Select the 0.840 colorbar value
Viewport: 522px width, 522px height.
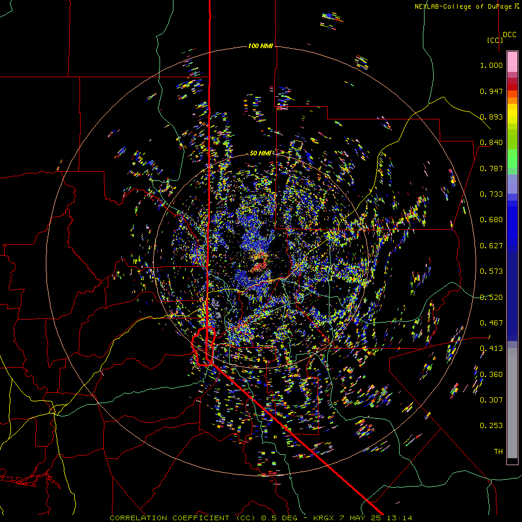pos(491,143)
